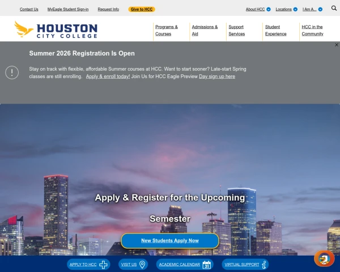Follow the Day sign up here link
Image resolution: width=340 pixels, height=272 pixels.
(x=217, y=76)
